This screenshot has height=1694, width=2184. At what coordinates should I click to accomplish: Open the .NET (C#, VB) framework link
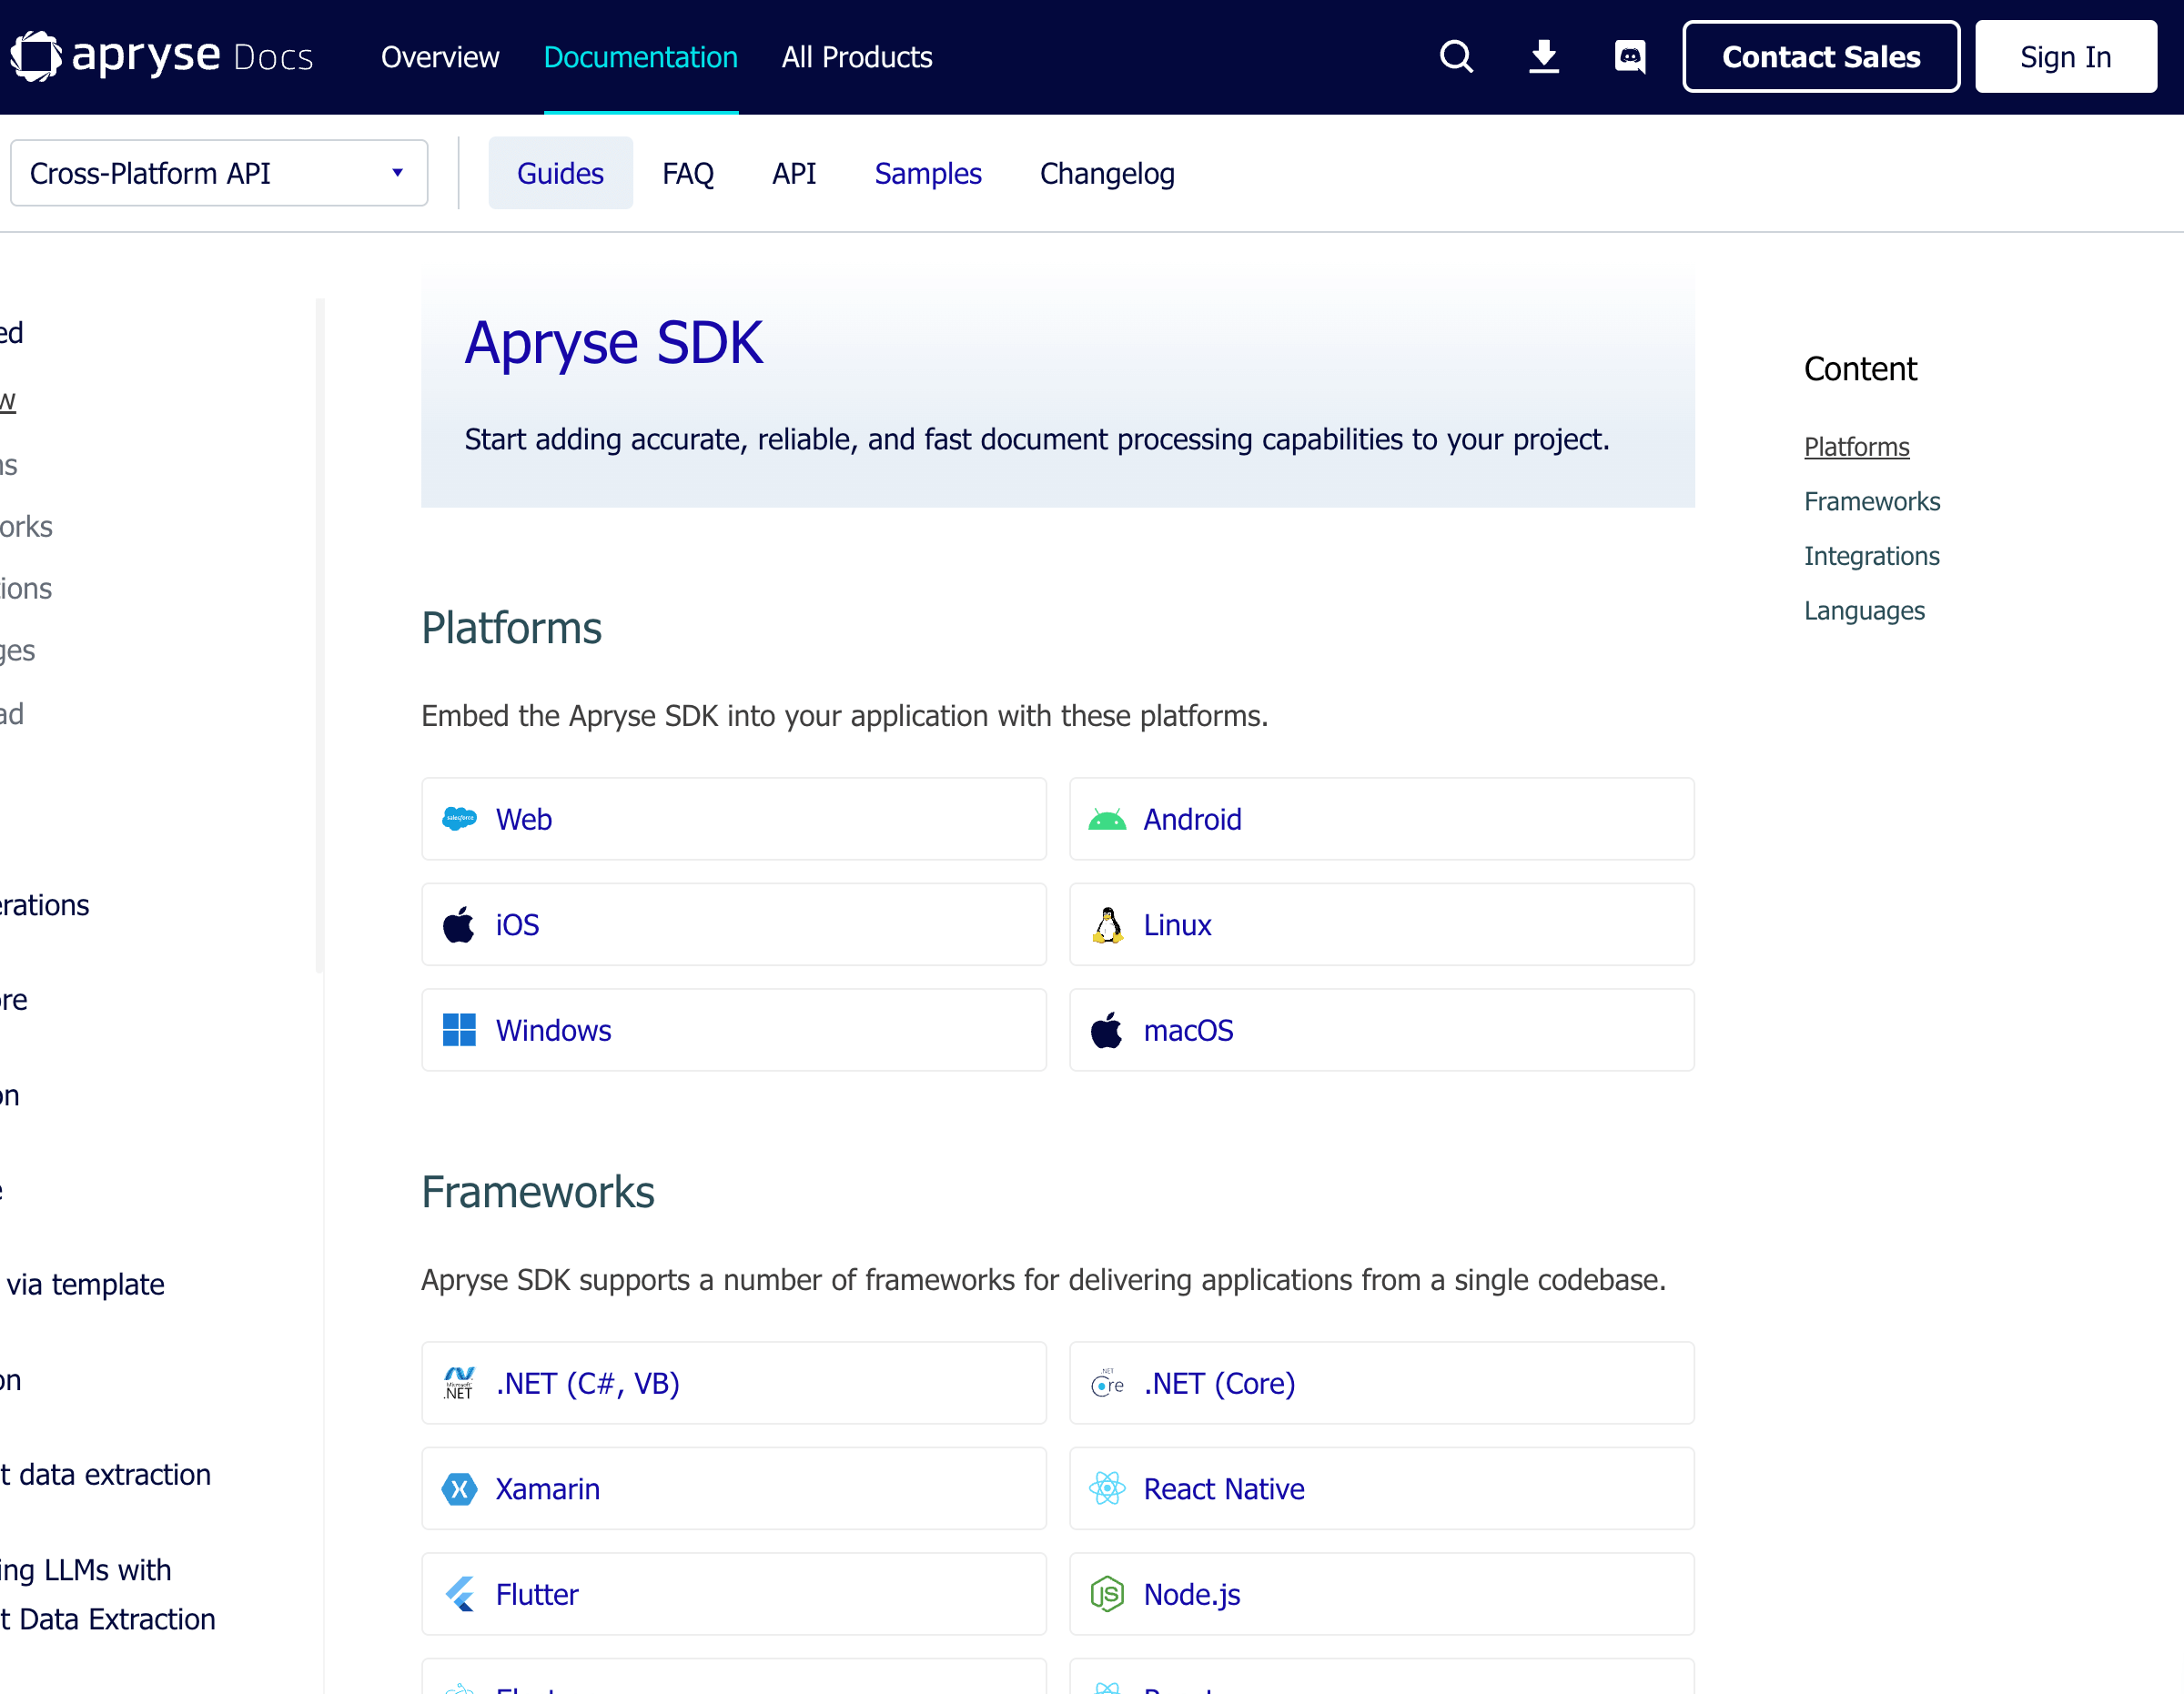click(x=734, y=1383)
